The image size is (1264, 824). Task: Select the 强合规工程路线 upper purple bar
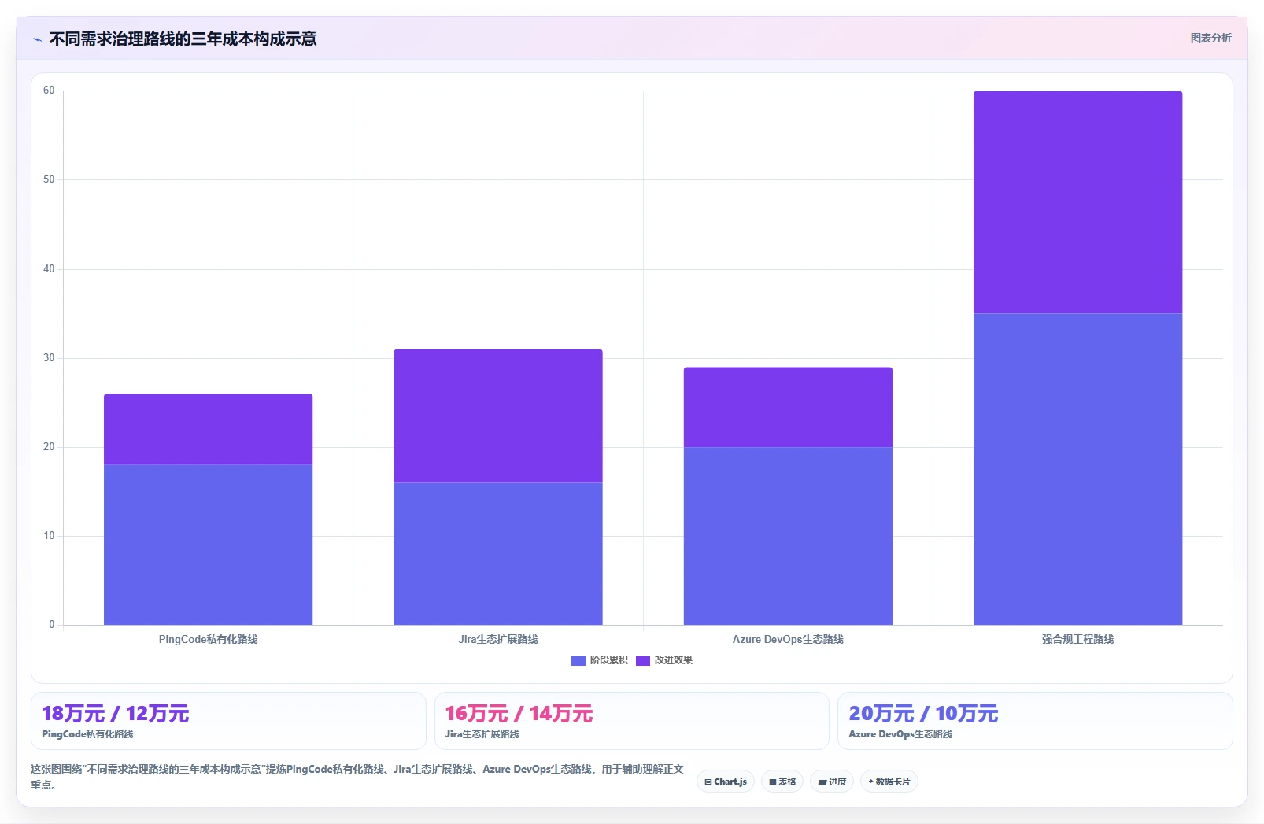click(1077, 202)
